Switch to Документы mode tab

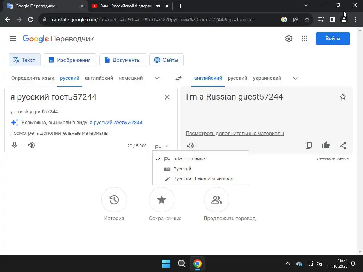point(123,60)
